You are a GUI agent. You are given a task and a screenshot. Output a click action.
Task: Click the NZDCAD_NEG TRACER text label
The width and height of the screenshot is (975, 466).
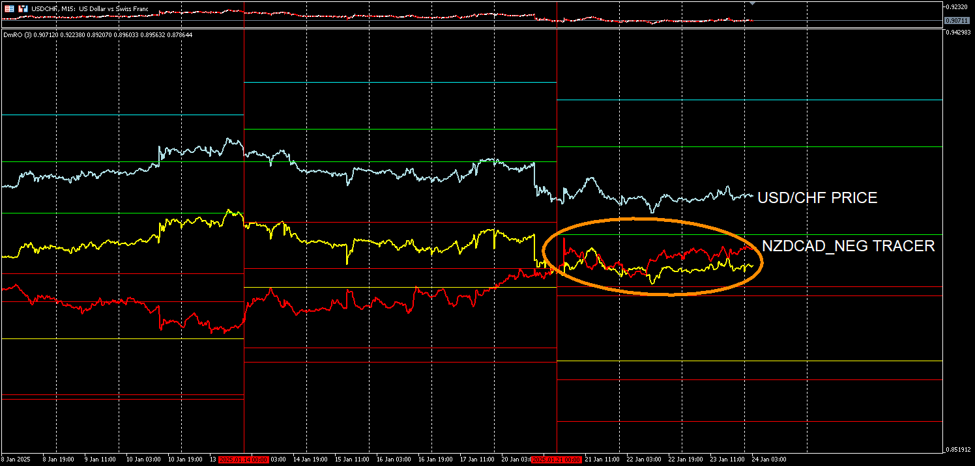click(849, 246)
